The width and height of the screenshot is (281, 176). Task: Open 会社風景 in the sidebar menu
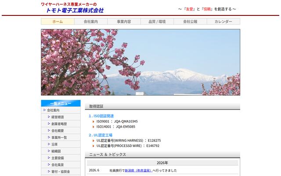[61, 165]
